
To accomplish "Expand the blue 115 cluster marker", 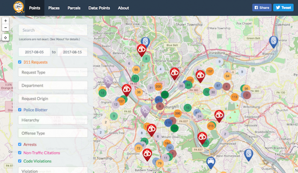I will 168,123.
